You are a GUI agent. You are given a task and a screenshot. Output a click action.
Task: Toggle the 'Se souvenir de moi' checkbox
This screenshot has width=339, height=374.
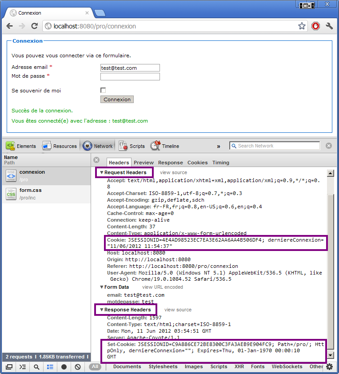point(103,90)
